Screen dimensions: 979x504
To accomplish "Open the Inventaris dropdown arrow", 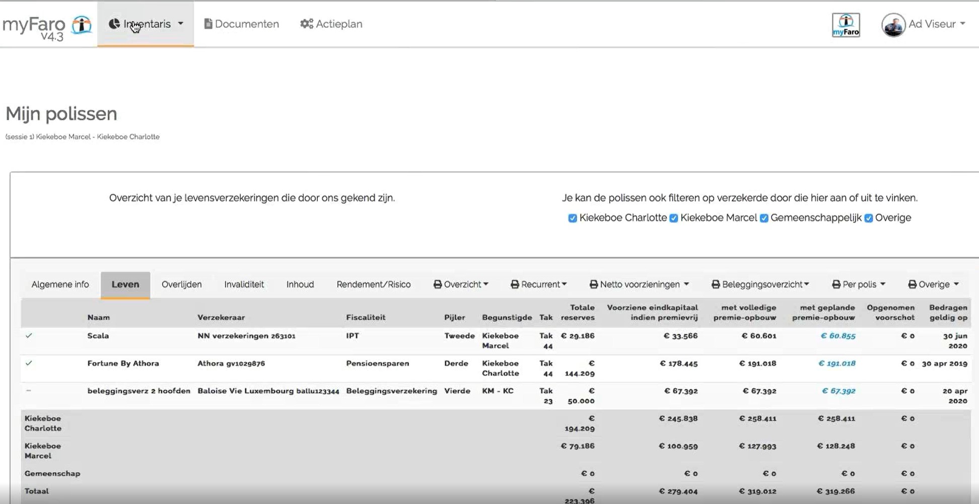I will (180, 24).
